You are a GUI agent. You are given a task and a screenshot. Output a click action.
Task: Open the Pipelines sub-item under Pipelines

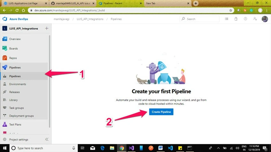[x=24, y=76]
